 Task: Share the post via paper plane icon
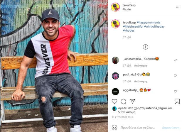132,101
